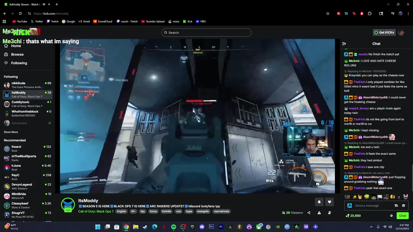Open the red hand extension icon
Screen dimensions: 413x232
point(362,14)
